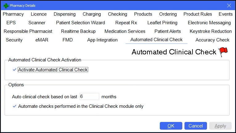
Task: Close the Pharmacy Details dialog
Action: pos(229,6)
